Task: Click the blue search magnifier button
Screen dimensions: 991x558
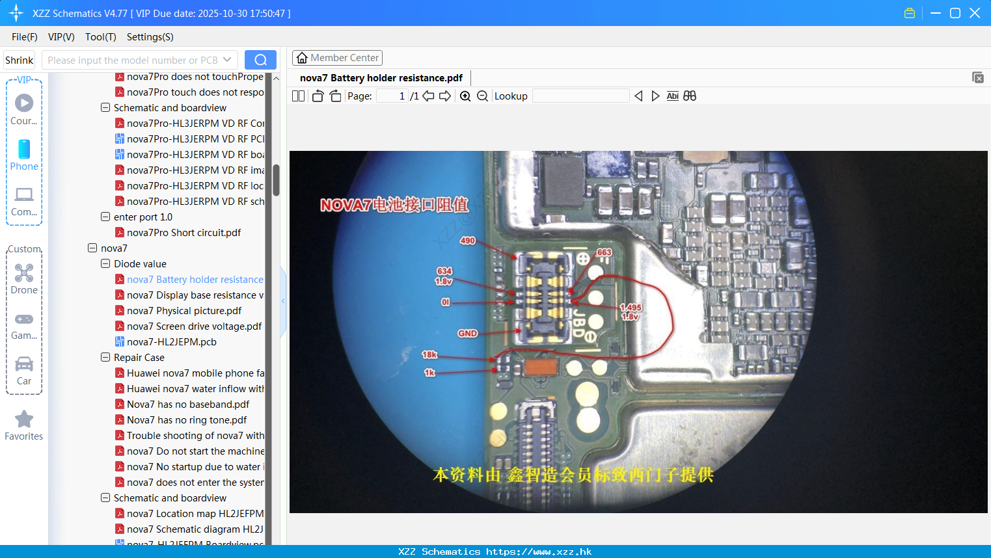Action: tap(260, 60)
